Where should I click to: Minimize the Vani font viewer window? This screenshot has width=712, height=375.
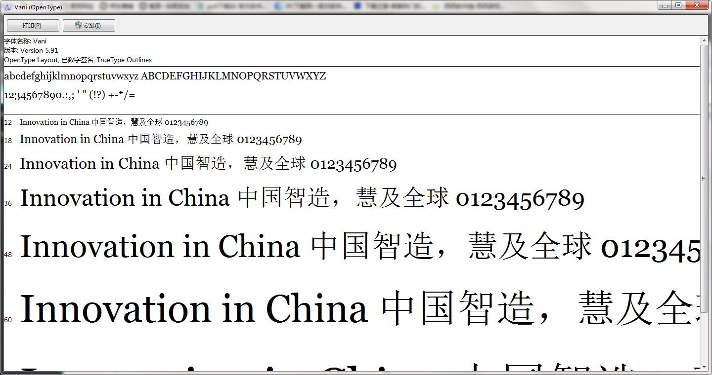pyautogui.click(x=666, y=5)
